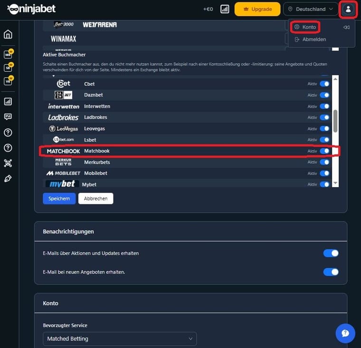Open the Deutschland country dropdown

click(311, 9)
